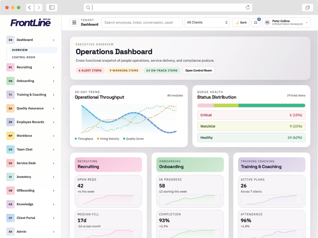Click the status distribution bar
This screenshot has width=318, height=238.
251,105
